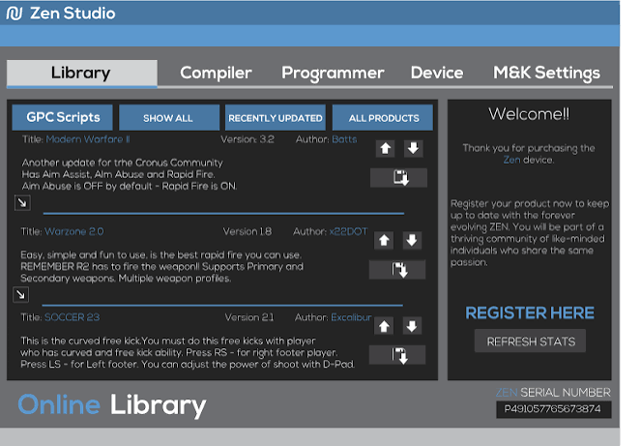Move SOCCER 23 script up
The height and width of the screenshot is (446, 641).
pos(384,327)
